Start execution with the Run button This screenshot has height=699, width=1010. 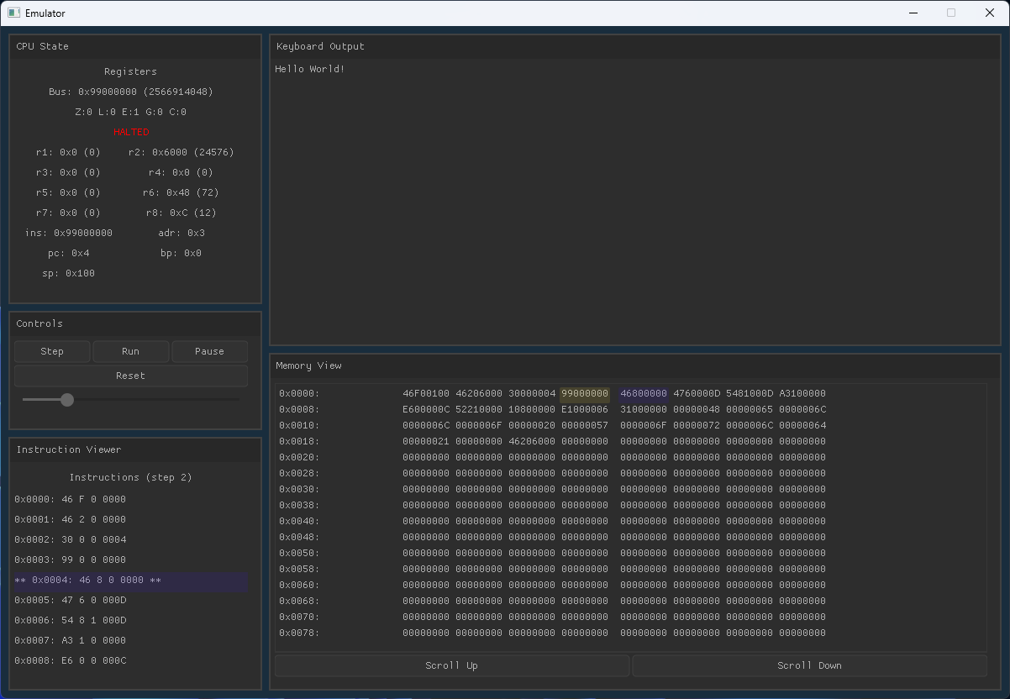click(x=130, y=351)
